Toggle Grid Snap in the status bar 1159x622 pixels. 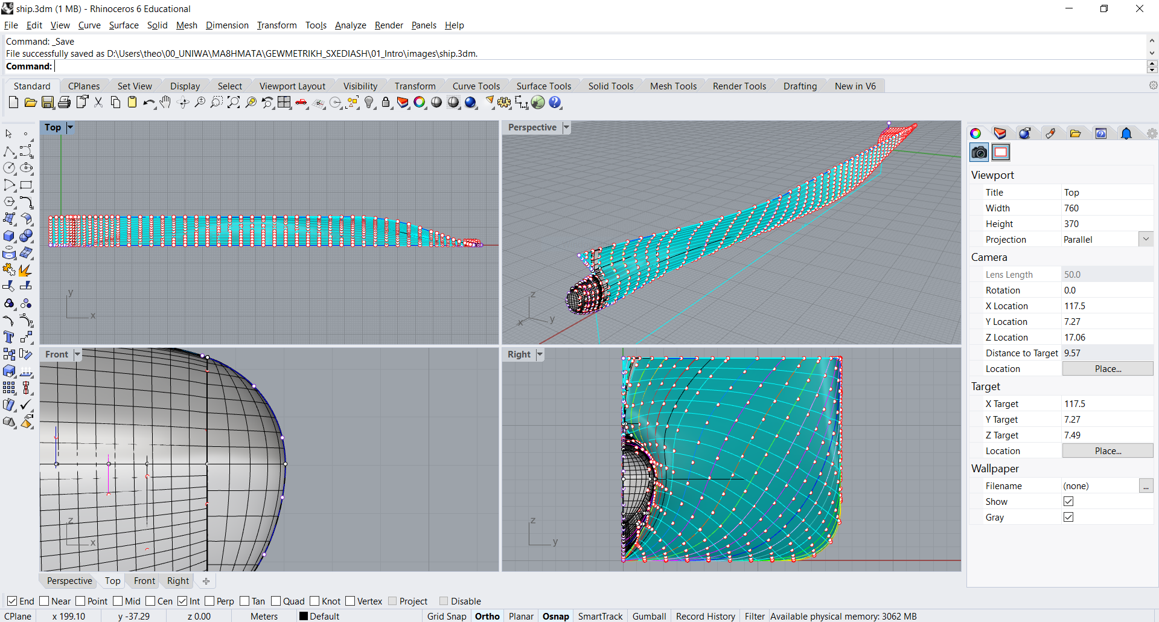coord(447,616)
